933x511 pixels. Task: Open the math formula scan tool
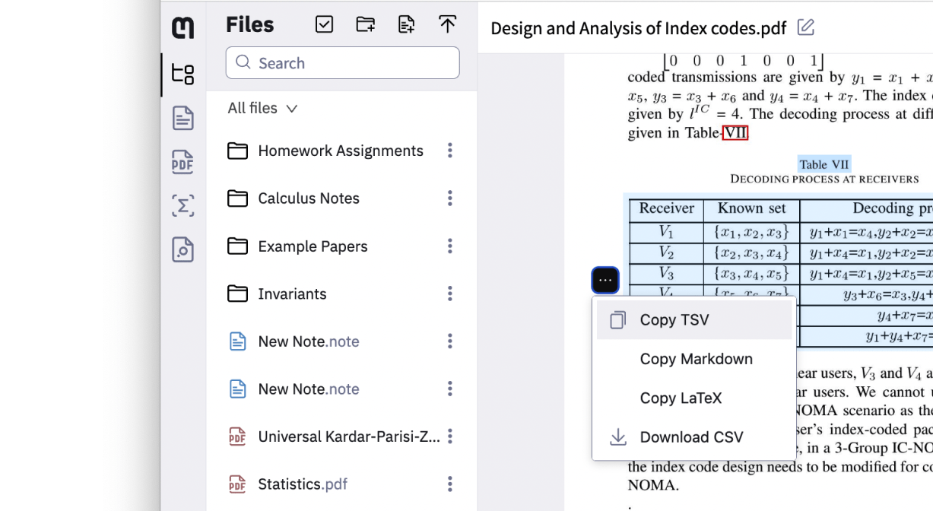coord(182,205)
